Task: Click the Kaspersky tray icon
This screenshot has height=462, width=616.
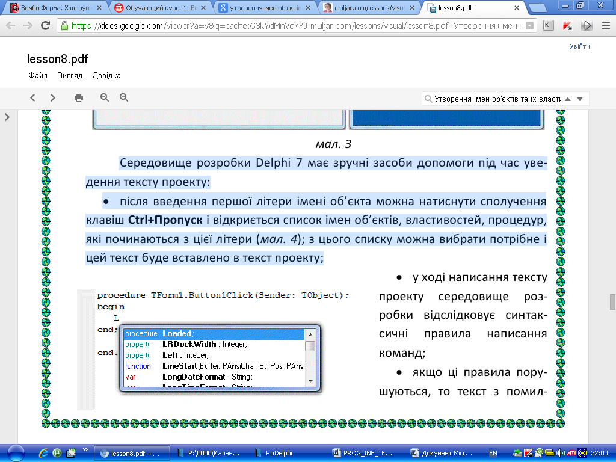Action: (x=528, y=454)
